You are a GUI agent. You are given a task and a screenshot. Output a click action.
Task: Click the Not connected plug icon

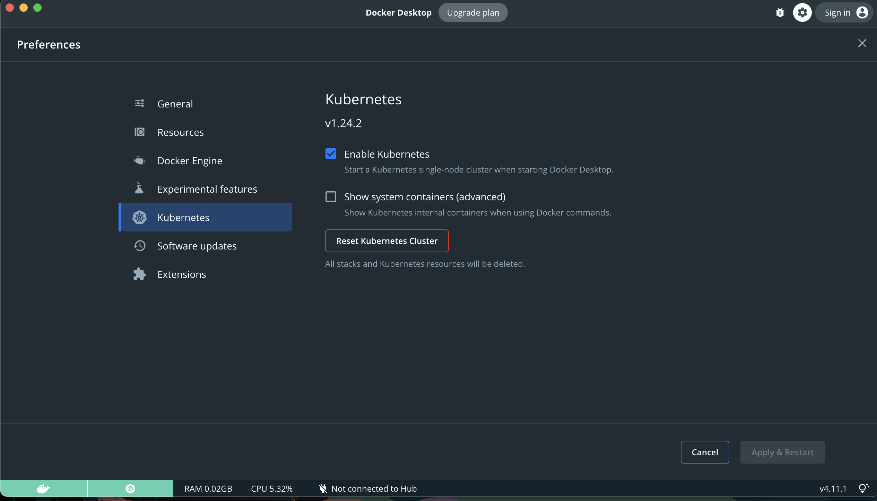pyautogui.click(x=323, y=489)
